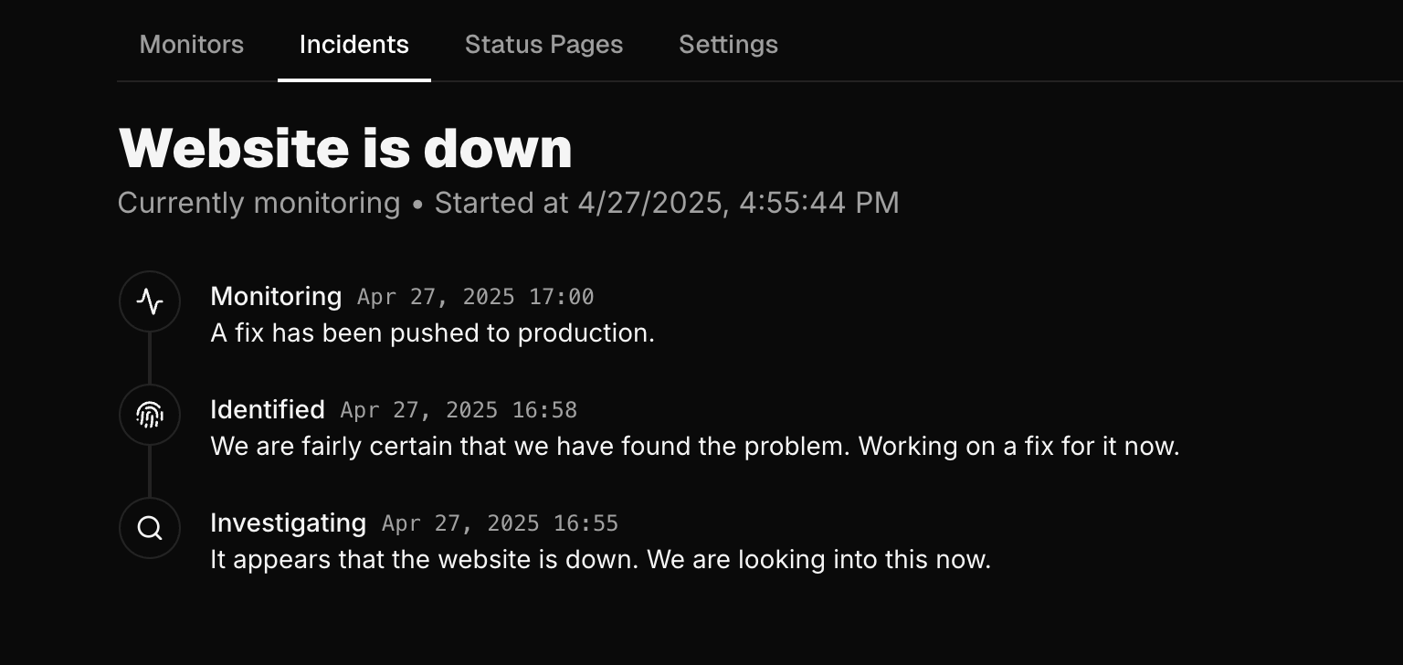Switch to the Status Pages tab

[x=543, y=44]
